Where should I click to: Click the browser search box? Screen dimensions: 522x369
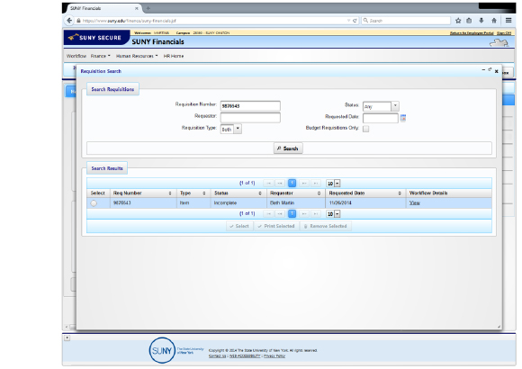(406, 21)
